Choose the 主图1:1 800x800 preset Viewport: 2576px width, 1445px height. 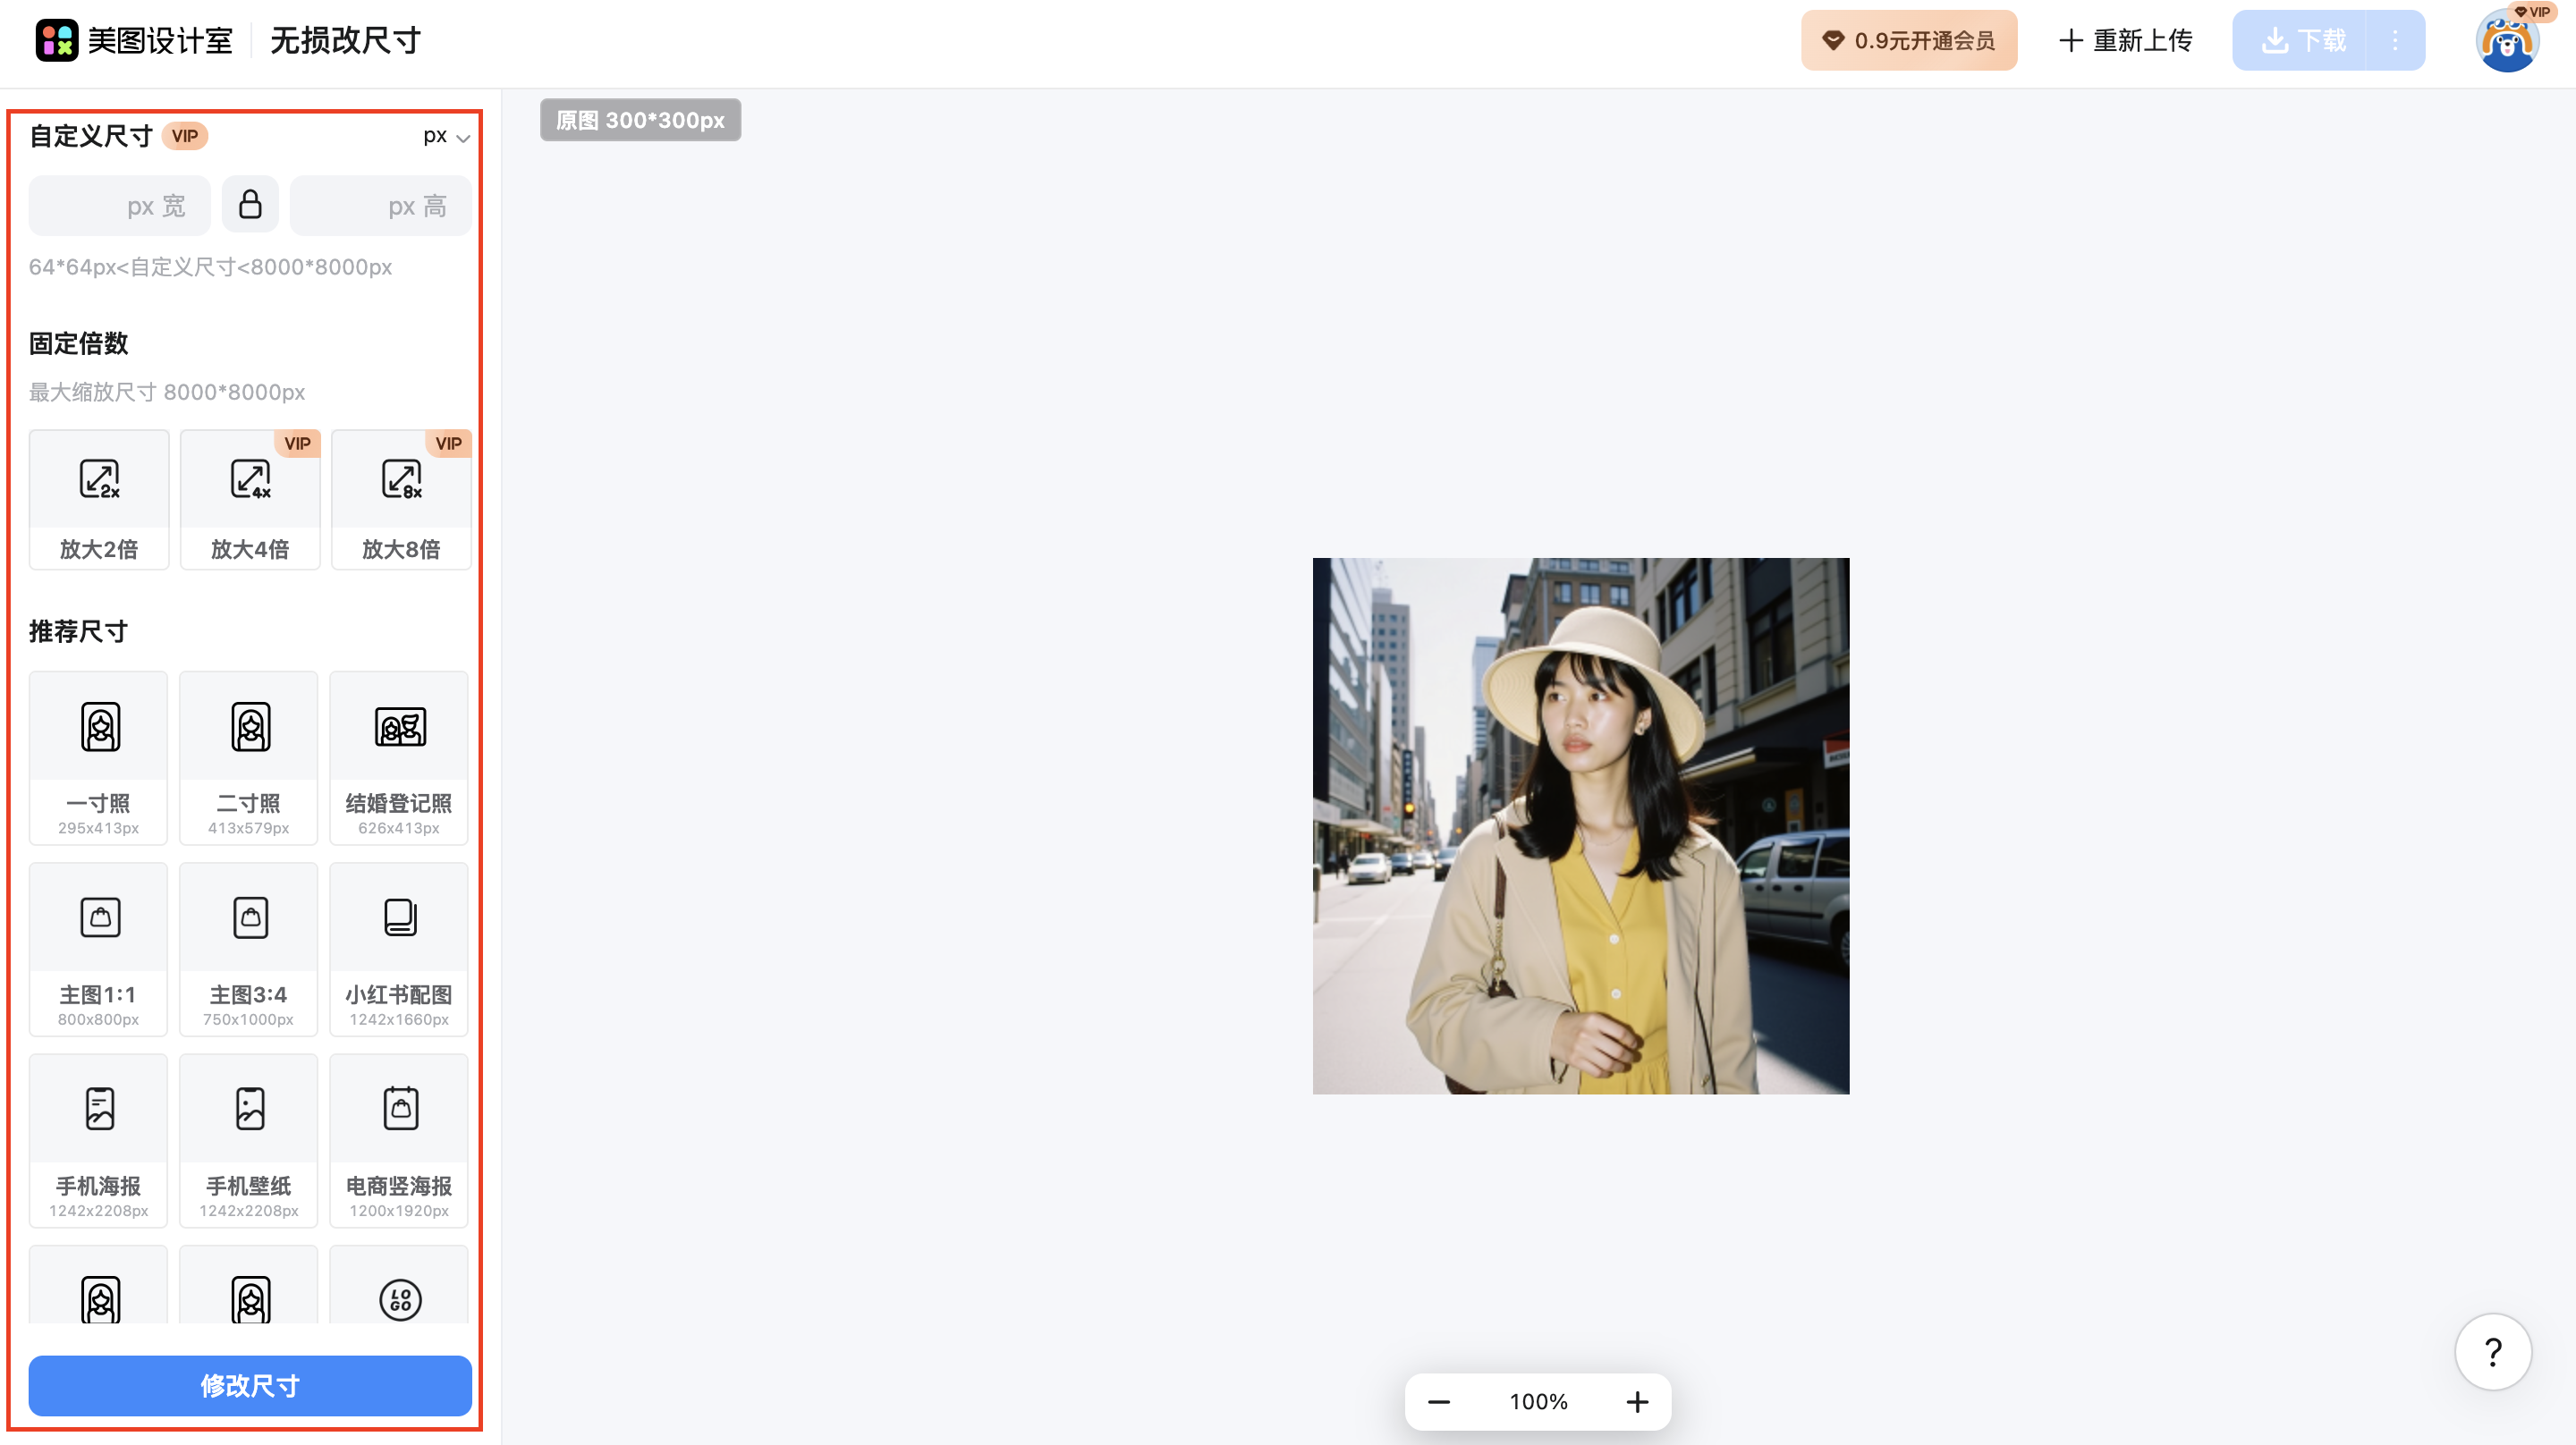pos(99,949)
